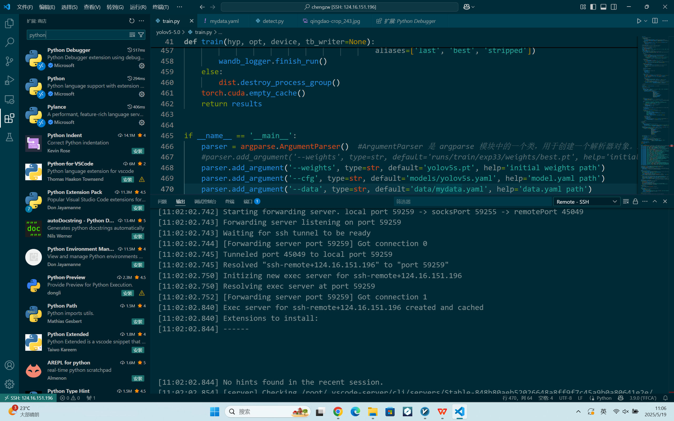Open Chrome from Windows taskbar
674x421 pixels.
tap(338, 412)
